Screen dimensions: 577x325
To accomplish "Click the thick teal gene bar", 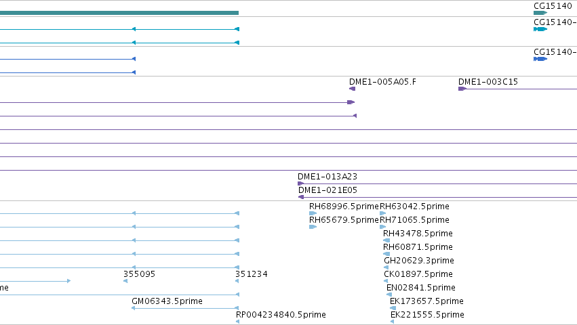I will (119, 13).
